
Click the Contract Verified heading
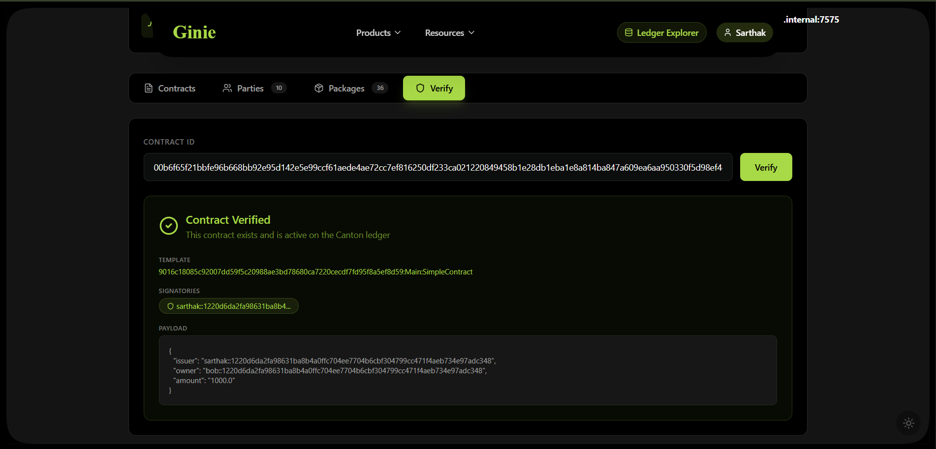tap(228, 220)
